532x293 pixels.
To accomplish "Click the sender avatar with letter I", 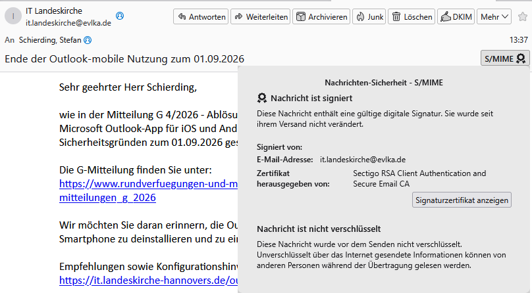I will click(14, 17).
